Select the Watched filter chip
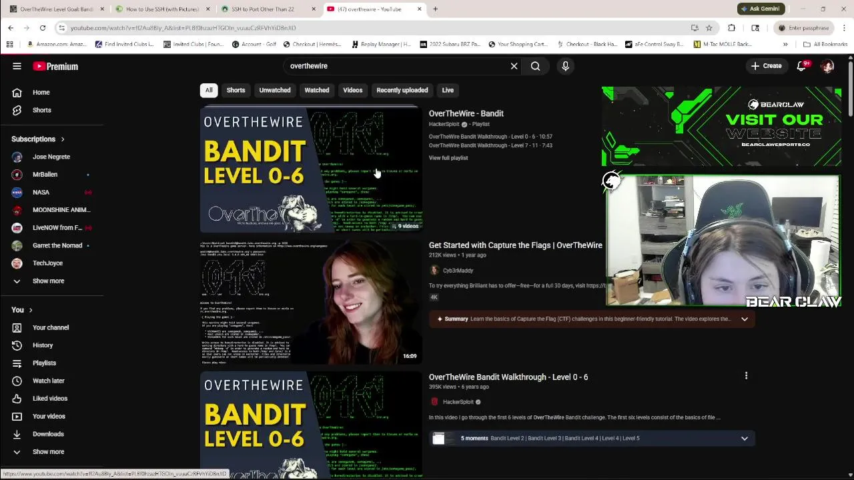 (317, 90)
